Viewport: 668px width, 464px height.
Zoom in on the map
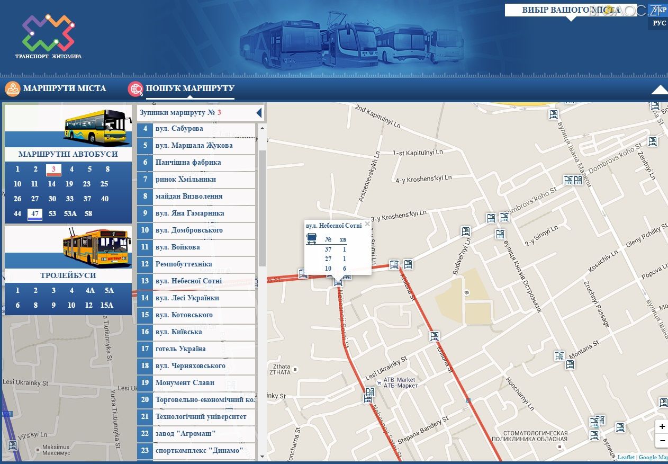[662, 426]
